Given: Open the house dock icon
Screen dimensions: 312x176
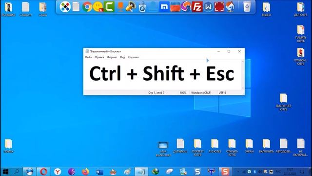Looking at the screenshot, I should coord(230,6).
